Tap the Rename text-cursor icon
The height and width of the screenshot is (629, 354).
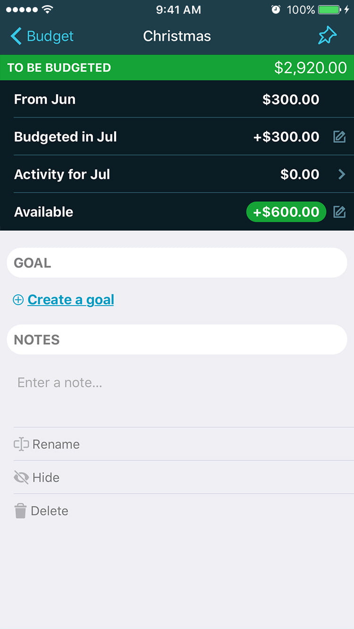[x=21, y=444]
